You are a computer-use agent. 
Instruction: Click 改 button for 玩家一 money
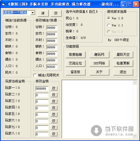click(54, 88)
